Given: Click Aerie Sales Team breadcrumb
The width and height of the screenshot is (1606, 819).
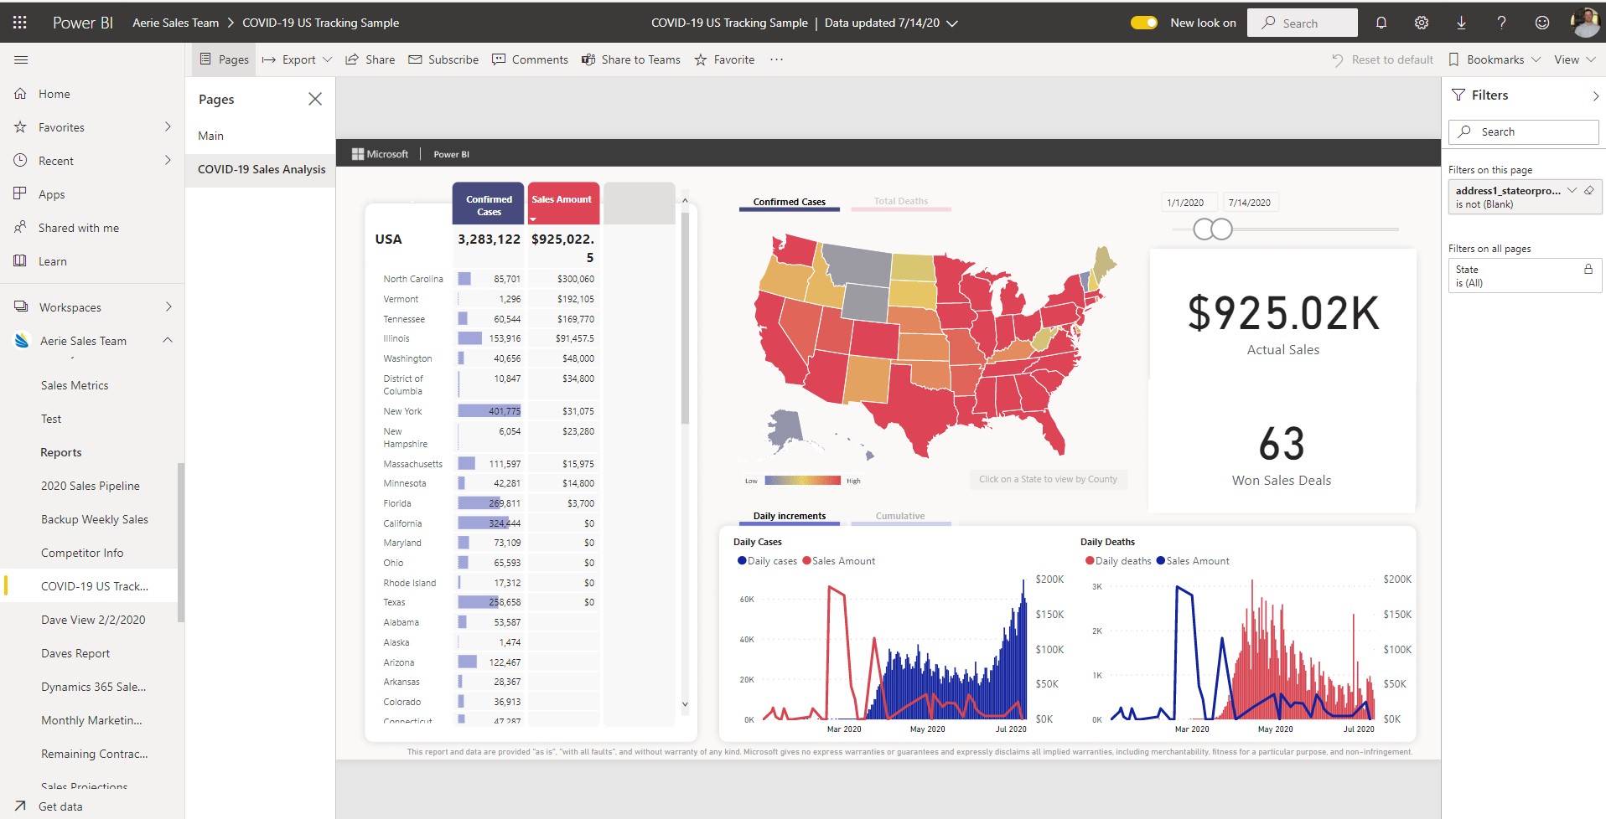Looking at the screenshot, I should (175, 23).
